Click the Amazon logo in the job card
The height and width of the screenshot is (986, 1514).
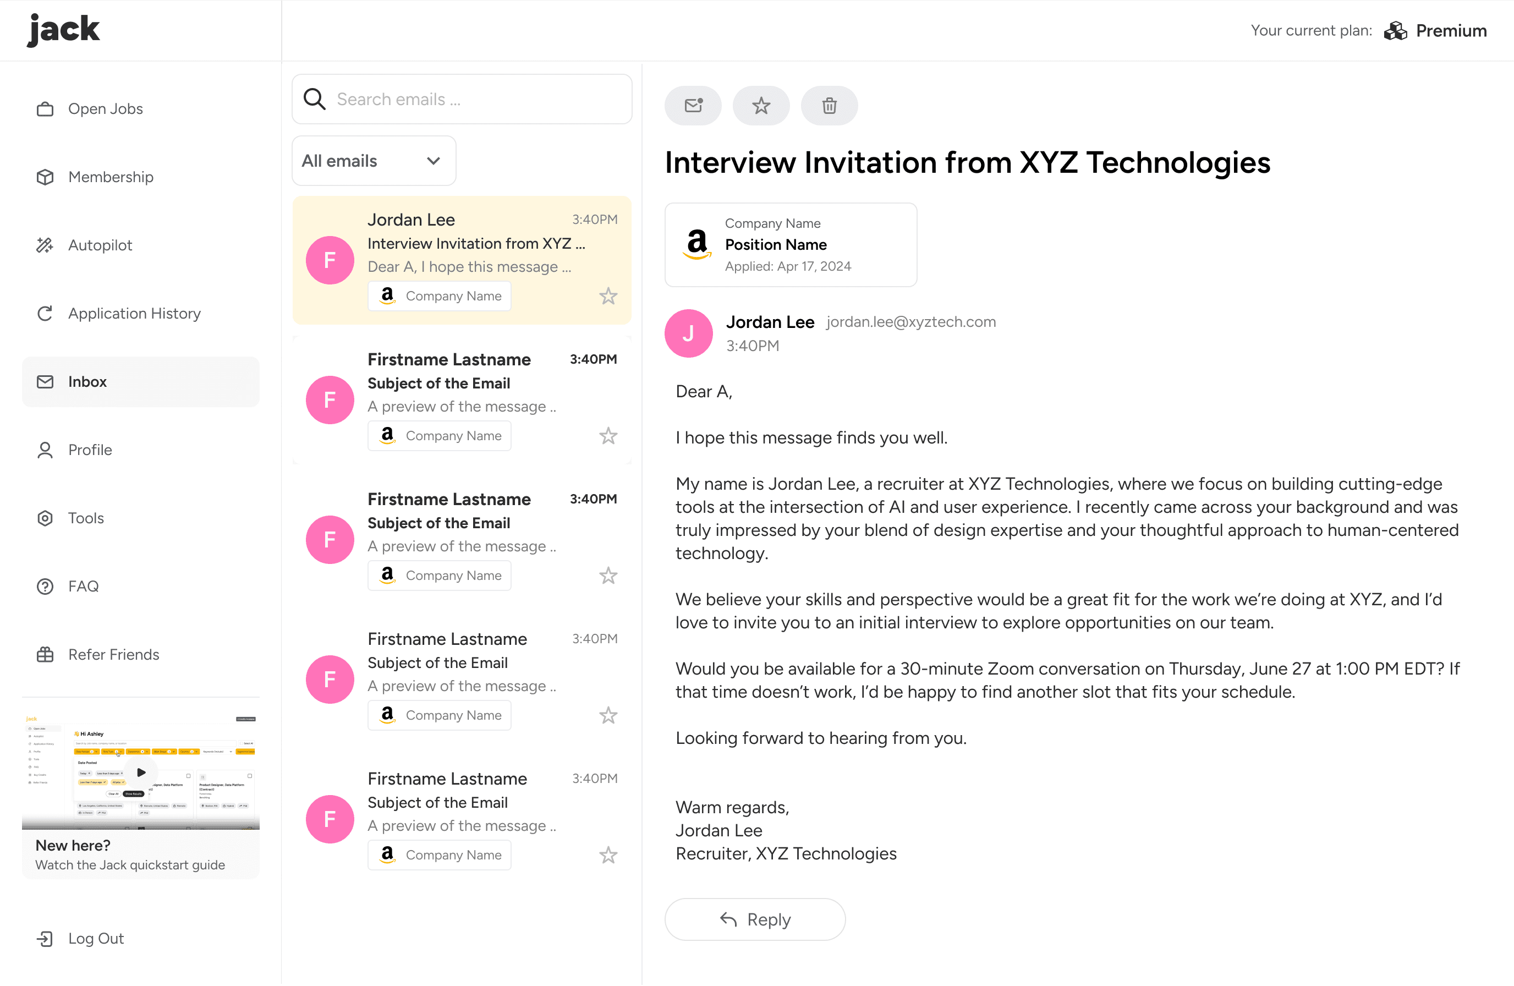pyautogui.click(x=697, y=244)
